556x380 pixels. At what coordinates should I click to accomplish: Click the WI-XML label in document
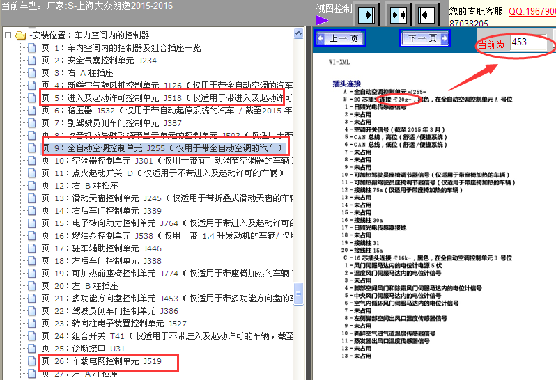[x=339, y=63]
